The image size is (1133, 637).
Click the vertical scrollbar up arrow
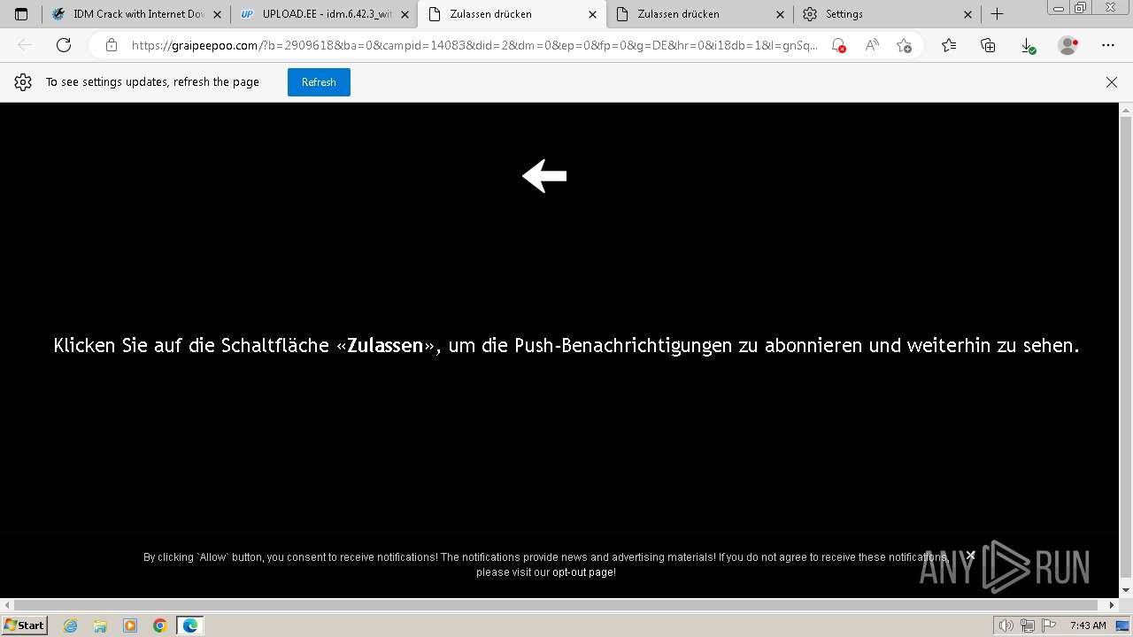point(1126,111)
